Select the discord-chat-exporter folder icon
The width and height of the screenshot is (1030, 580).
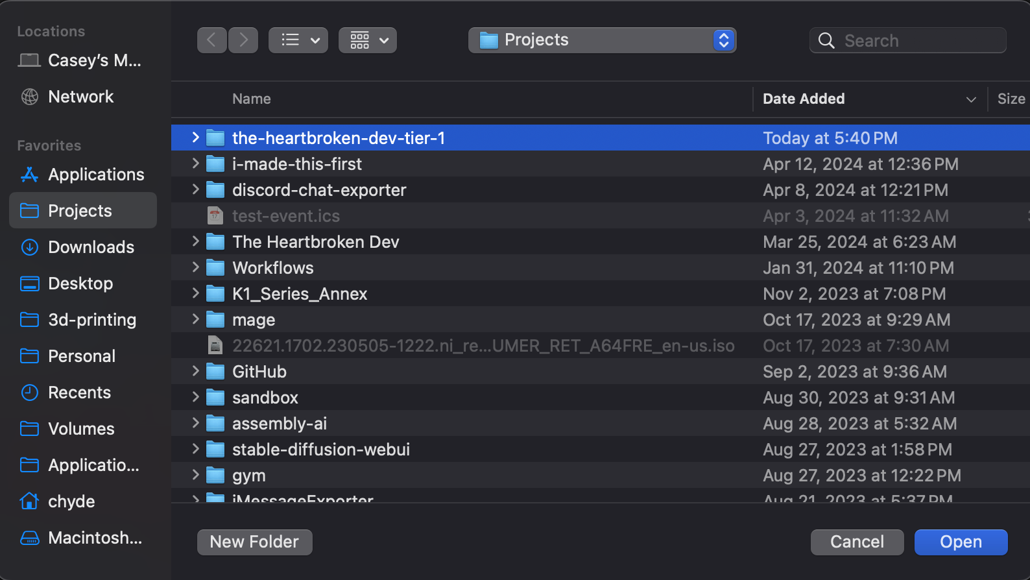pyautogui.click(x=215, y=189)
